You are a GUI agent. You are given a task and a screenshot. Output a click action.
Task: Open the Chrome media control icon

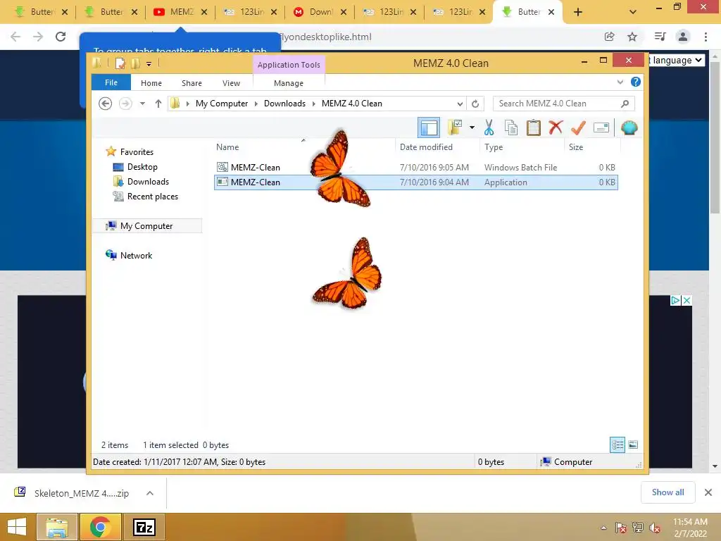pos(660,37)
